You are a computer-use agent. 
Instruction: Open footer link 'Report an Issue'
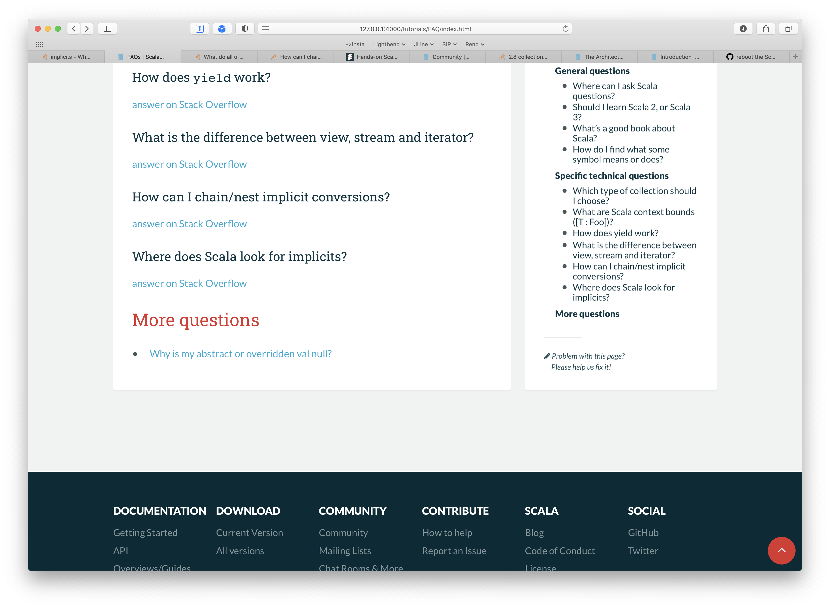[x=454, y=551]
